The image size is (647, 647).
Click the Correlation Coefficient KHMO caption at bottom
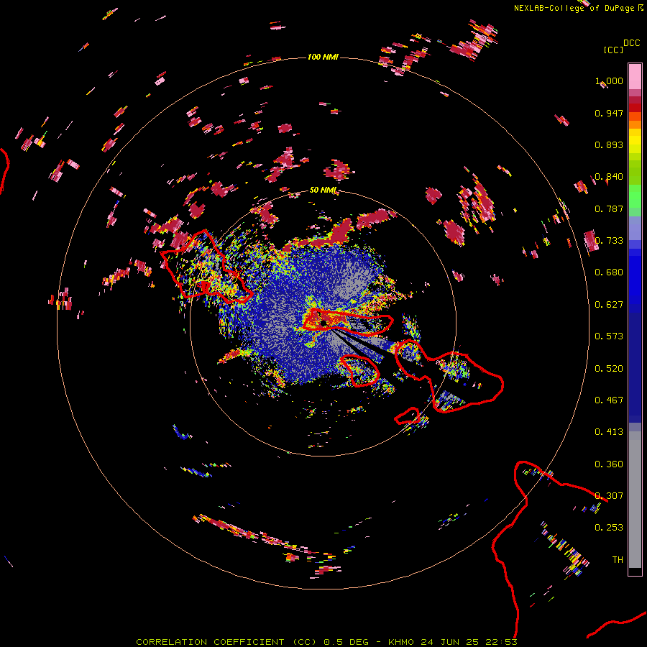click(326, 642)
